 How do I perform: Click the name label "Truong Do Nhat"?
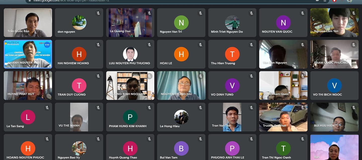click(x=275, y=126)
